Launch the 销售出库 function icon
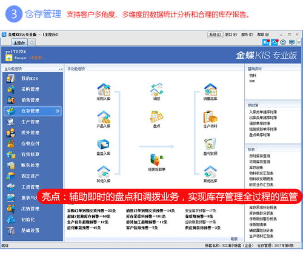 tap(210, 91)
